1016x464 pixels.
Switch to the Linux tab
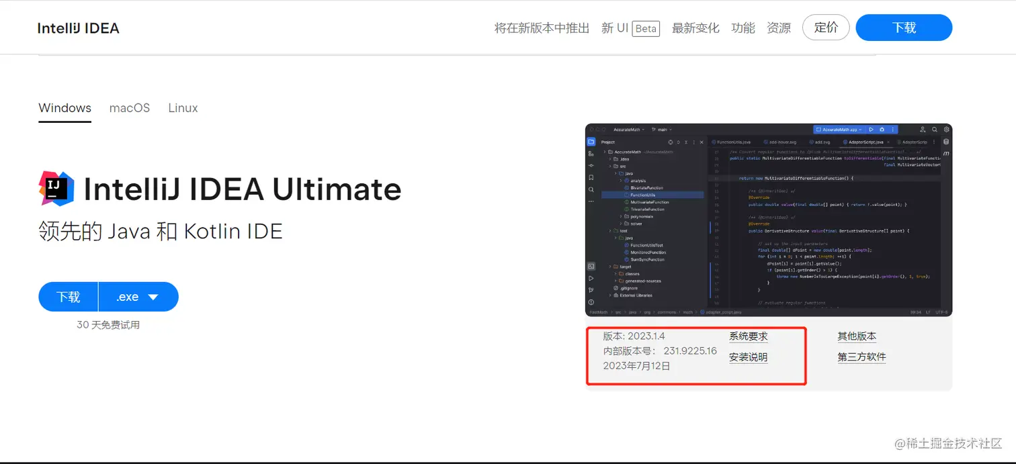183,108
